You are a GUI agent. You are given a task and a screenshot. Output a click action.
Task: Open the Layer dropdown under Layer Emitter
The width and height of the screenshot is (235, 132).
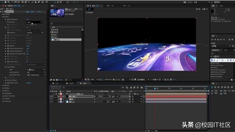(36, 70)
